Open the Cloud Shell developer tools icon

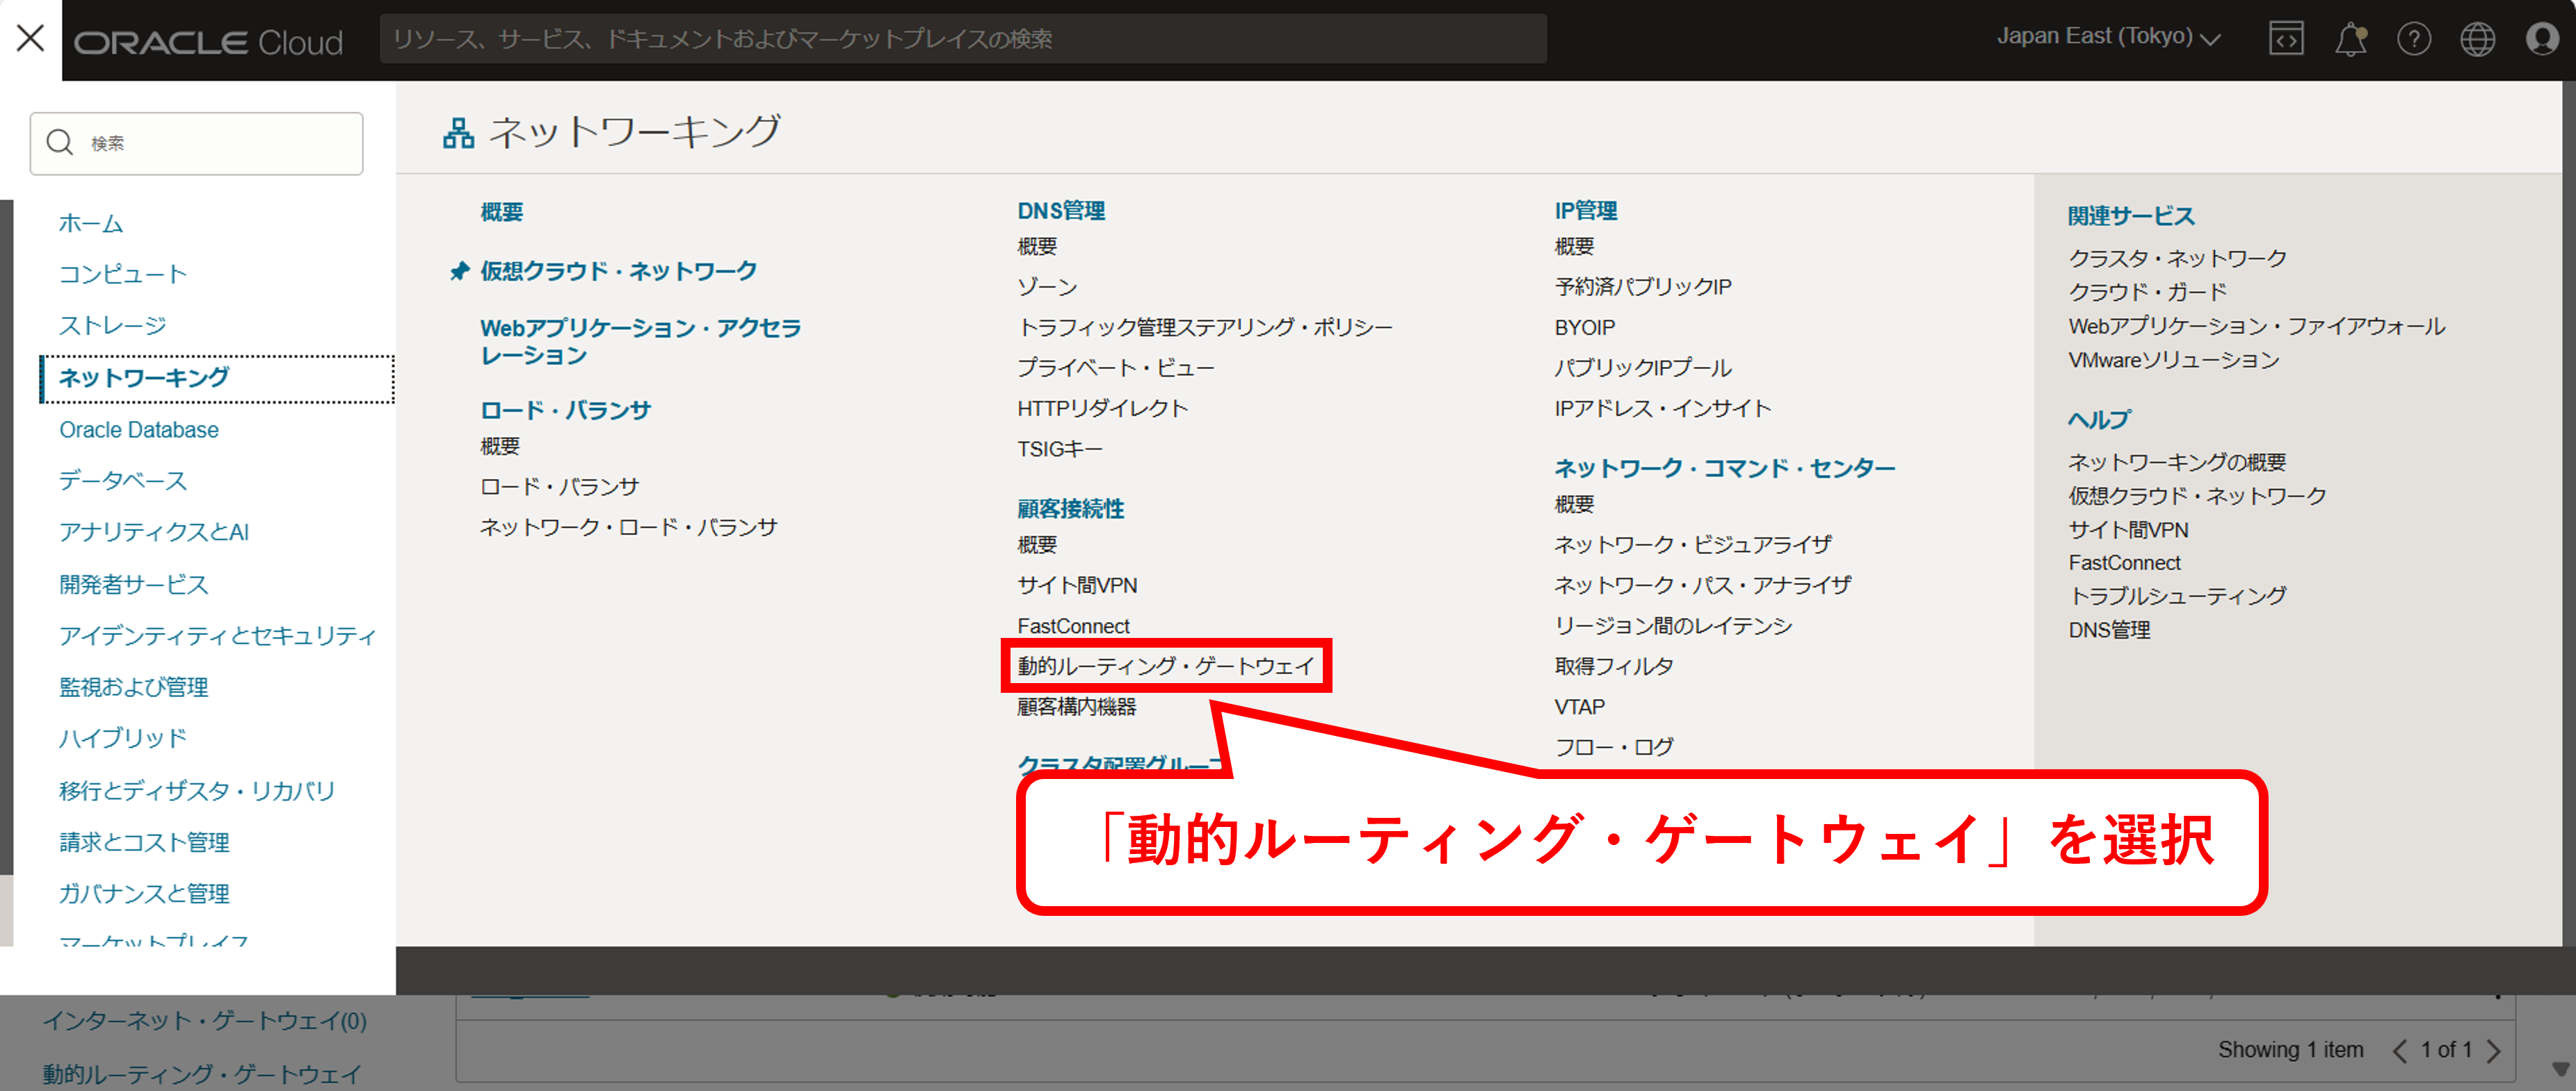click(2286, 39)
